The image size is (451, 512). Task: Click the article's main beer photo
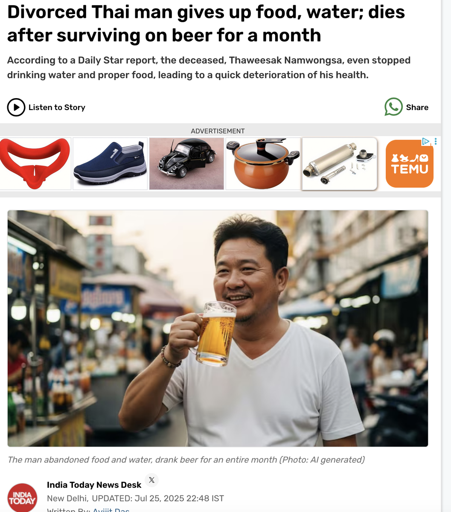(218, 328)
